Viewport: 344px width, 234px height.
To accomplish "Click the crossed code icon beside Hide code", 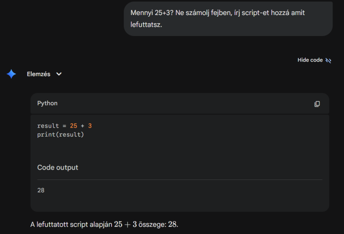I will [329, 61].
